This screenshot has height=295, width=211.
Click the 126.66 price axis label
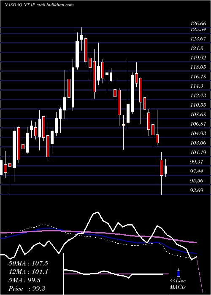(x=198, y=24)
